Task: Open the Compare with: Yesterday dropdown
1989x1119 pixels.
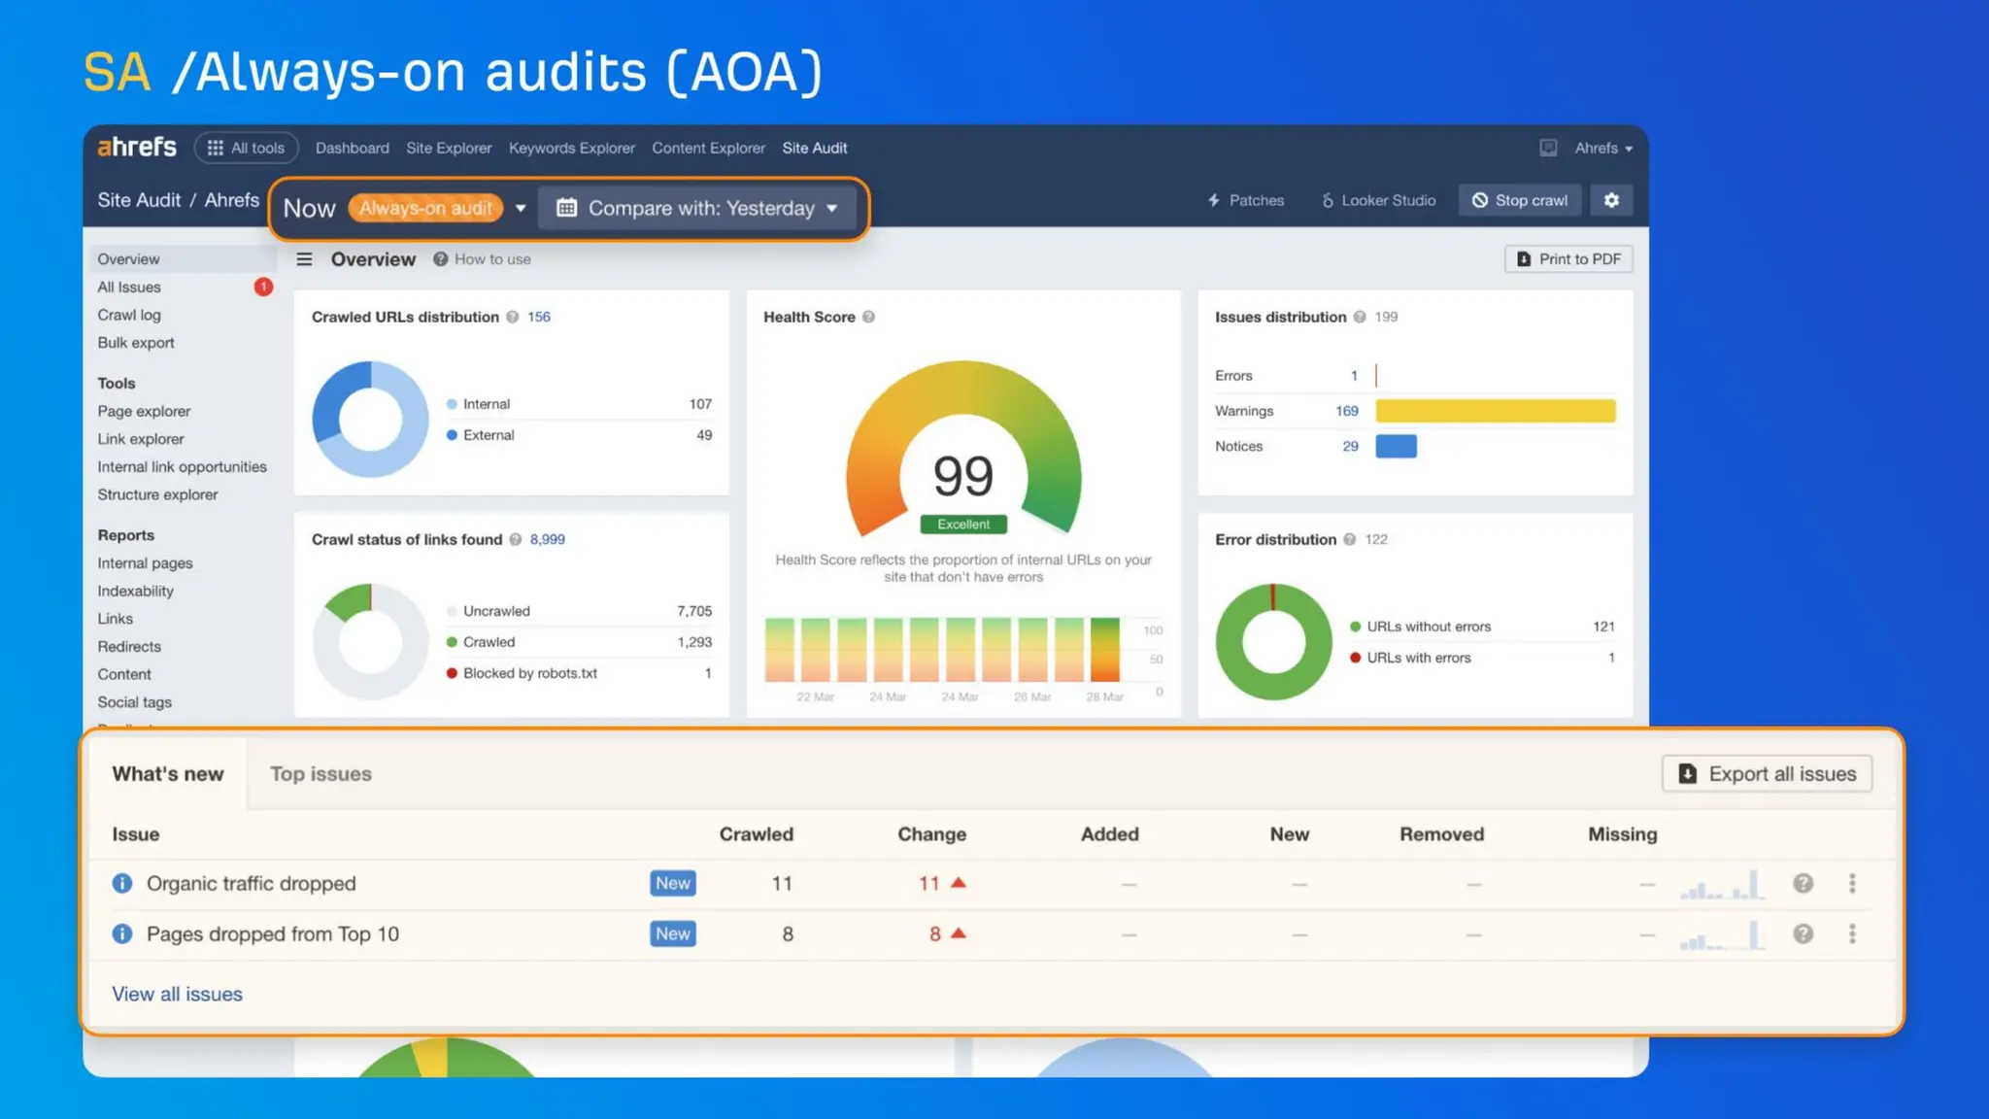Action: pos(696,208)
